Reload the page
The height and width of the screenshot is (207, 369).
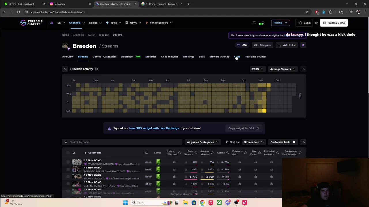click(18, 12)
